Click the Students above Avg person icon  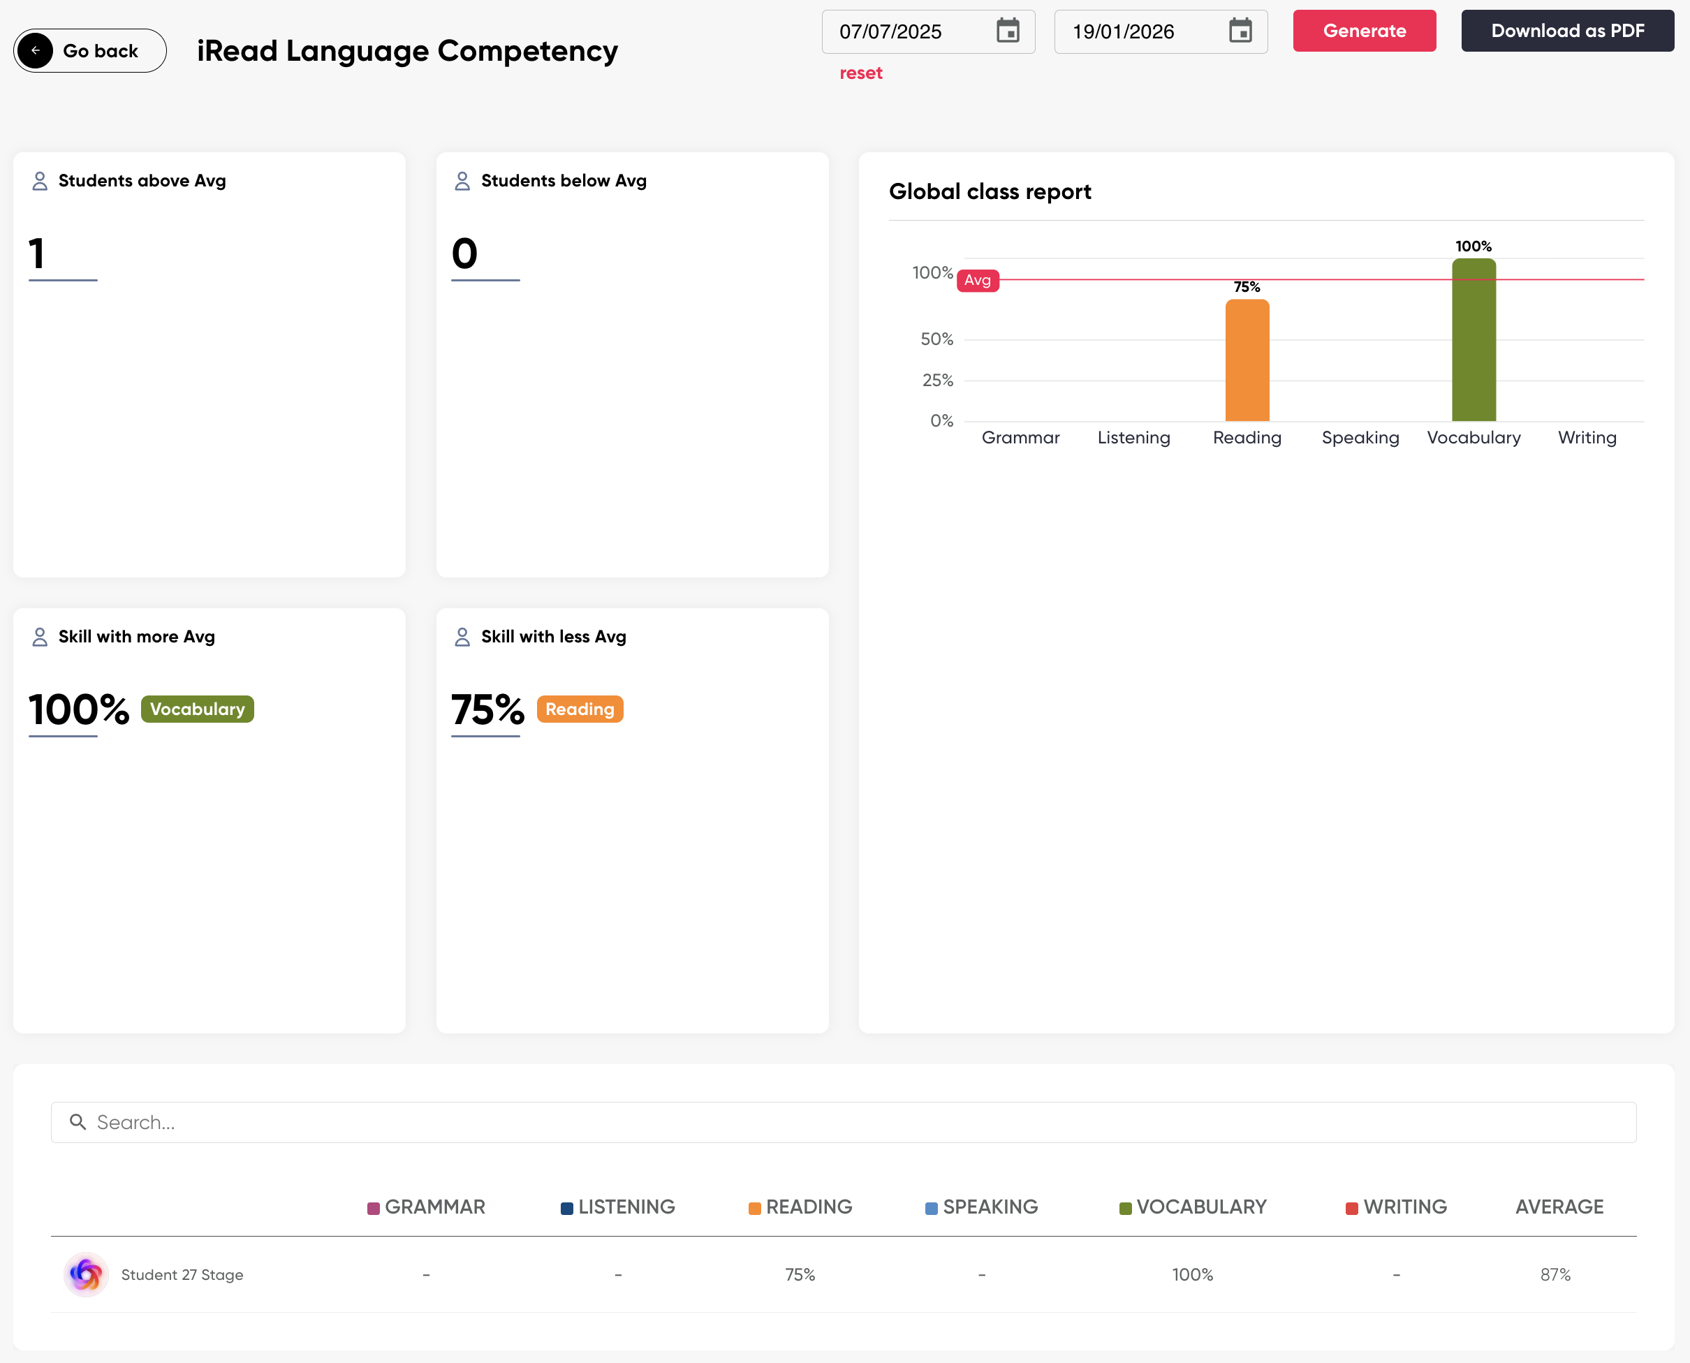[x=39, y=182]
